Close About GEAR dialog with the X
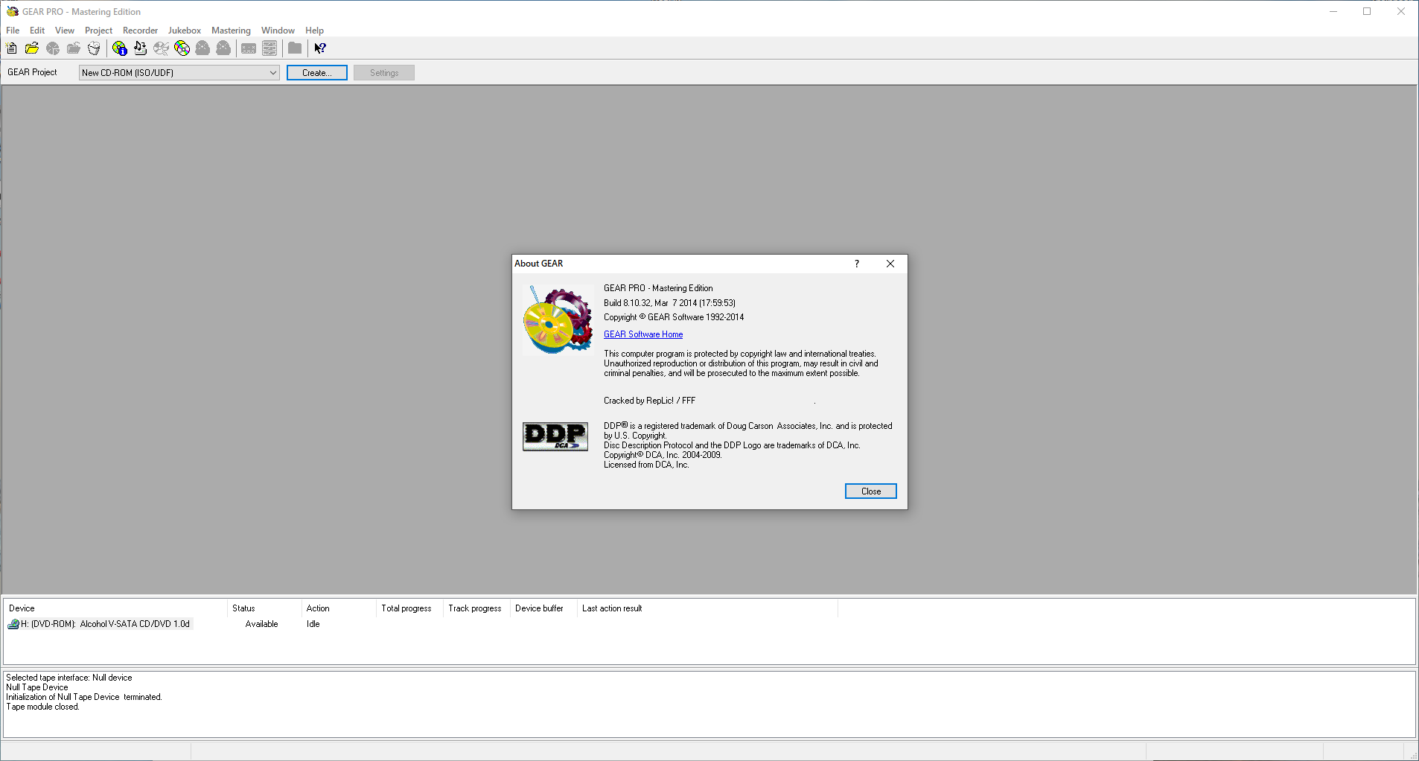The image size is (1419, 761). [890, 264]
